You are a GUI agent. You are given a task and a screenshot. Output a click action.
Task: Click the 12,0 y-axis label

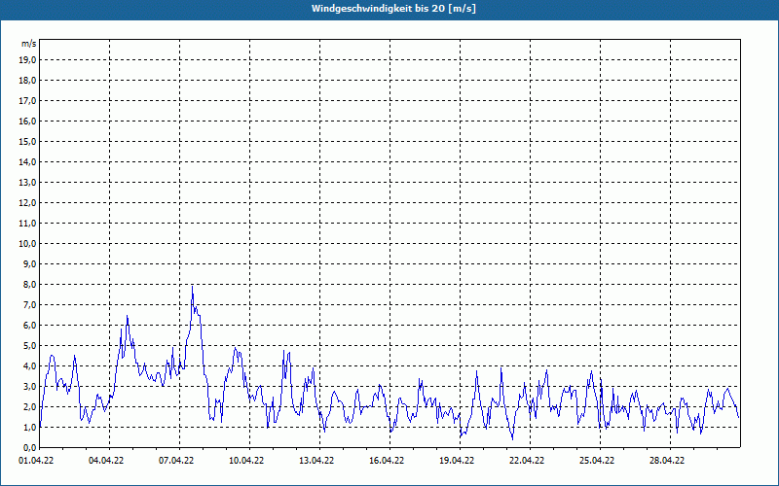coord(27,203)
